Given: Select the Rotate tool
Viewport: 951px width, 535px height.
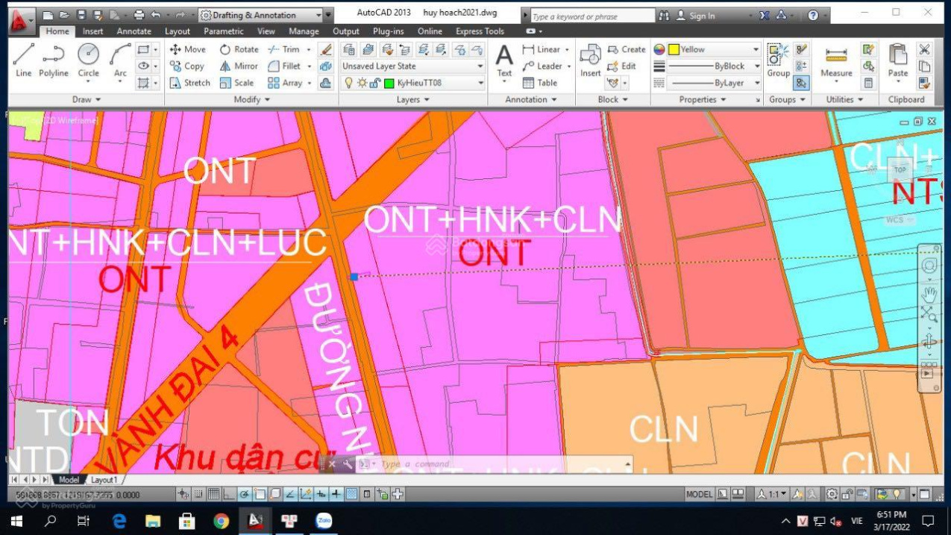Looking at the screenshot, I should 239,49.
